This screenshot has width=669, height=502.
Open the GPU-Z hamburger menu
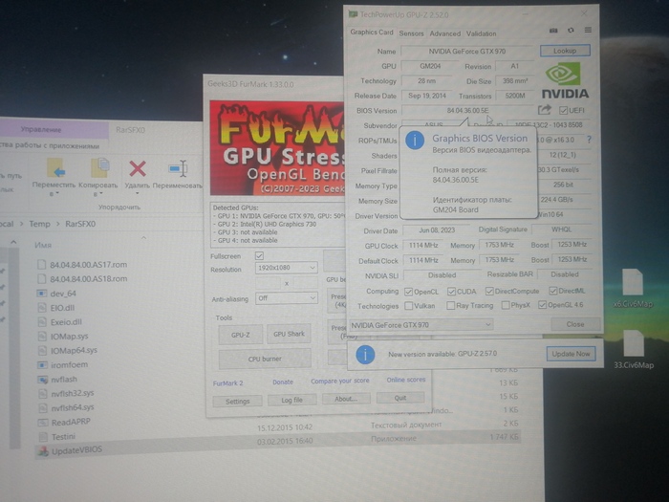coord(588,30)
